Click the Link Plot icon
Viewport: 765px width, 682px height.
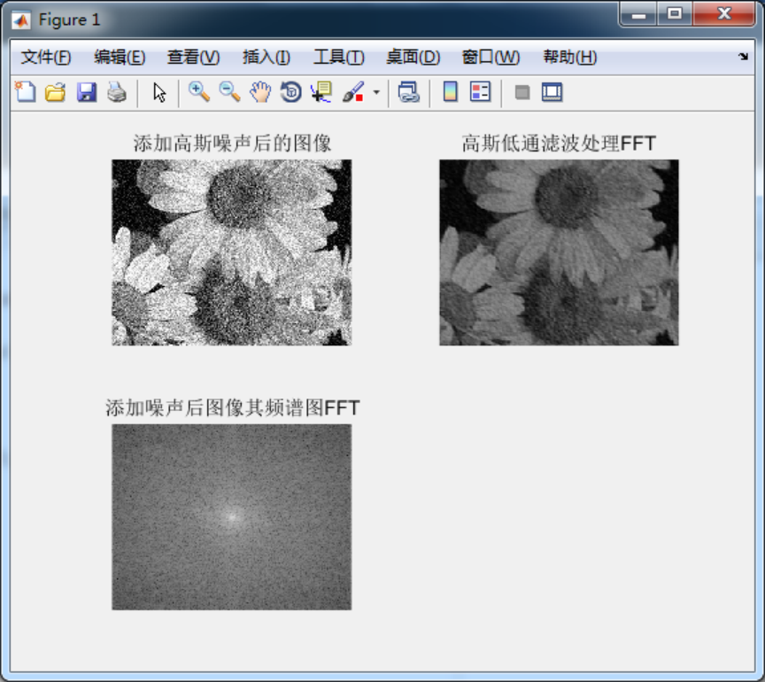[408, 91]
